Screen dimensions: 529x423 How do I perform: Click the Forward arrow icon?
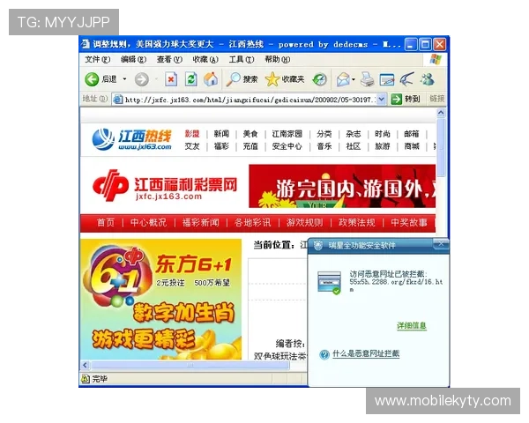click(x=142, y=79)
